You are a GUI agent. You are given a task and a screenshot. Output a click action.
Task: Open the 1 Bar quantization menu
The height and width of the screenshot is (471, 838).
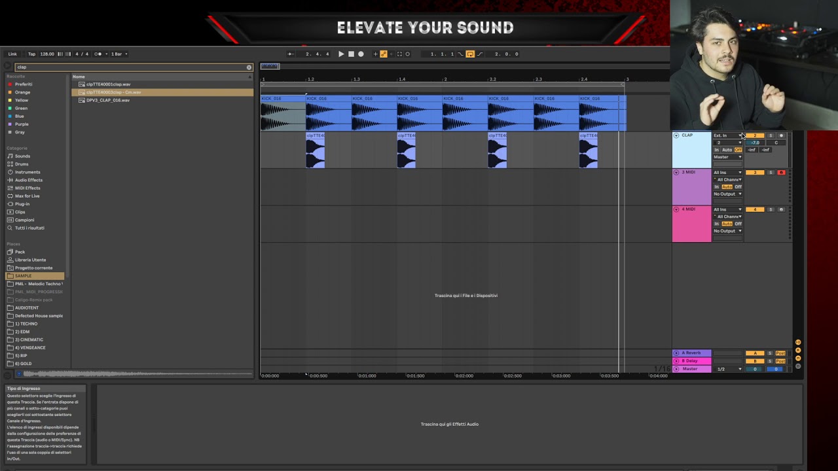119,54
